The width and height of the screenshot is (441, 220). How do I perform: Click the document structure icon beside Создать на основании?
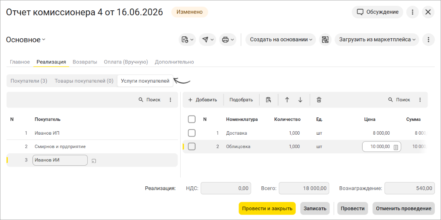[x=325, y=40]
